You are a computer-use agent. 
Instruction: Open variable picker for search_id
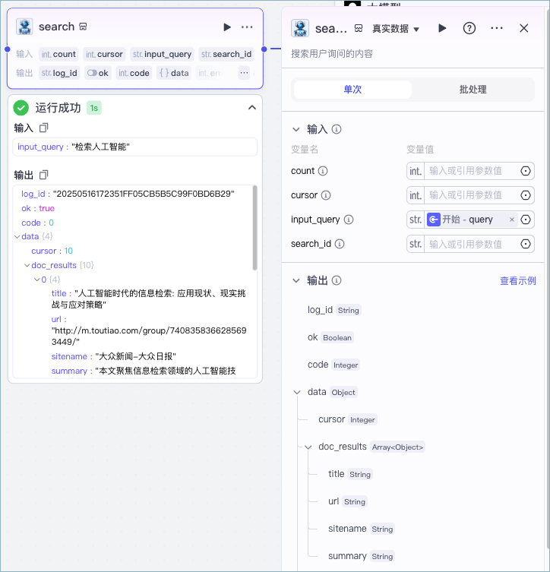click(525, 244)
